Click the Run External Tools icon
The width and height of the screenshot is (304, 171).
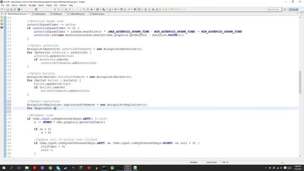(104, 9)
